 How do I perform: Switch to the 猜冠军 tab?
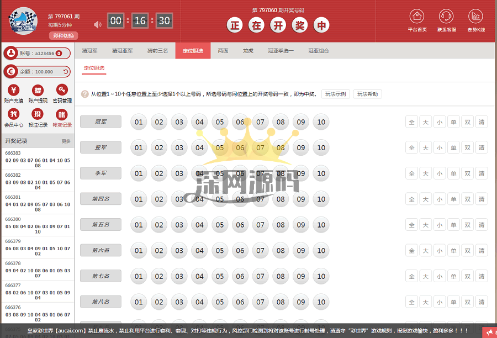click(89, 51)
